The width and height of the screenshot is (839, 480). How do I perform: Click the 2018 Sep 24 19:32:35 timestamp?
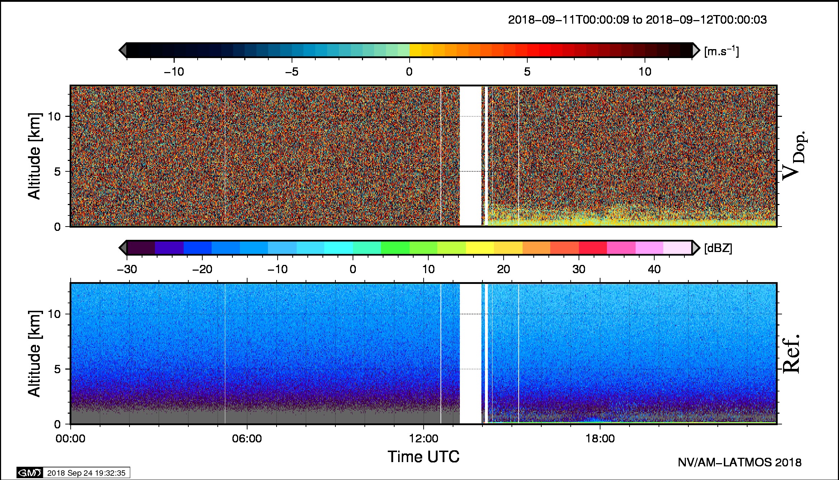coord(86,473)
